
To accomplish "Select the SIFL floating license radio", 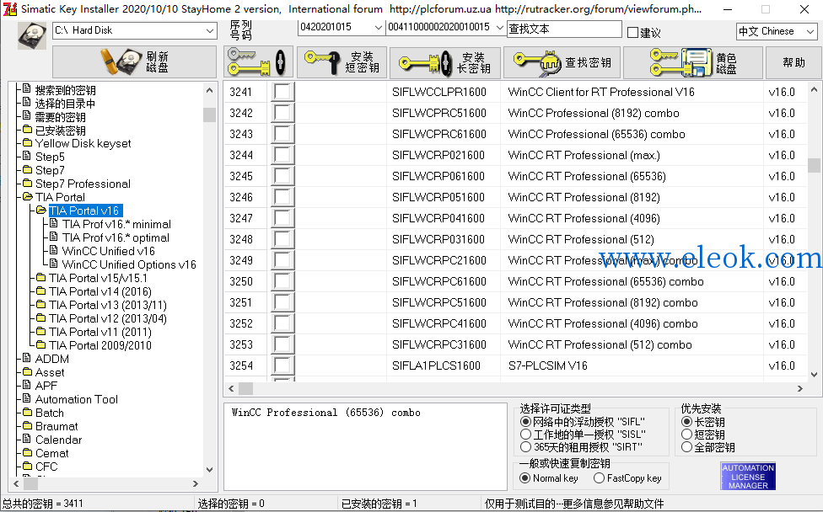I will tap(525, 421).
